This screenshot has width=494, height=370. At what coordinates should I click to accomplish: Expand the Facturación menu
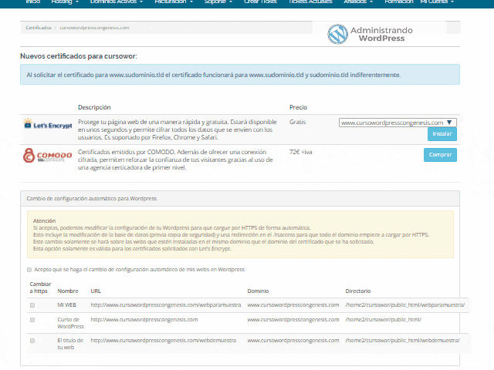tap(174, 2)
